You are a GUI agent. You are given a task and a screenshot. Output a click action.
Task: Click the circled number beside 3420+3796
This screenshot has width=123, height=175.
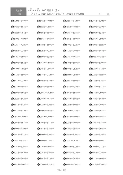pyautogui.click(x=90, y=164)
